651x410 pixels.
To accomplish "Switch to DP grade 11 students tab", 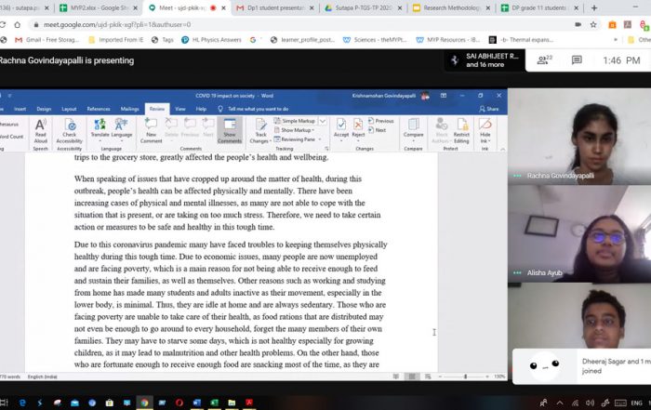I will point(539,7).
